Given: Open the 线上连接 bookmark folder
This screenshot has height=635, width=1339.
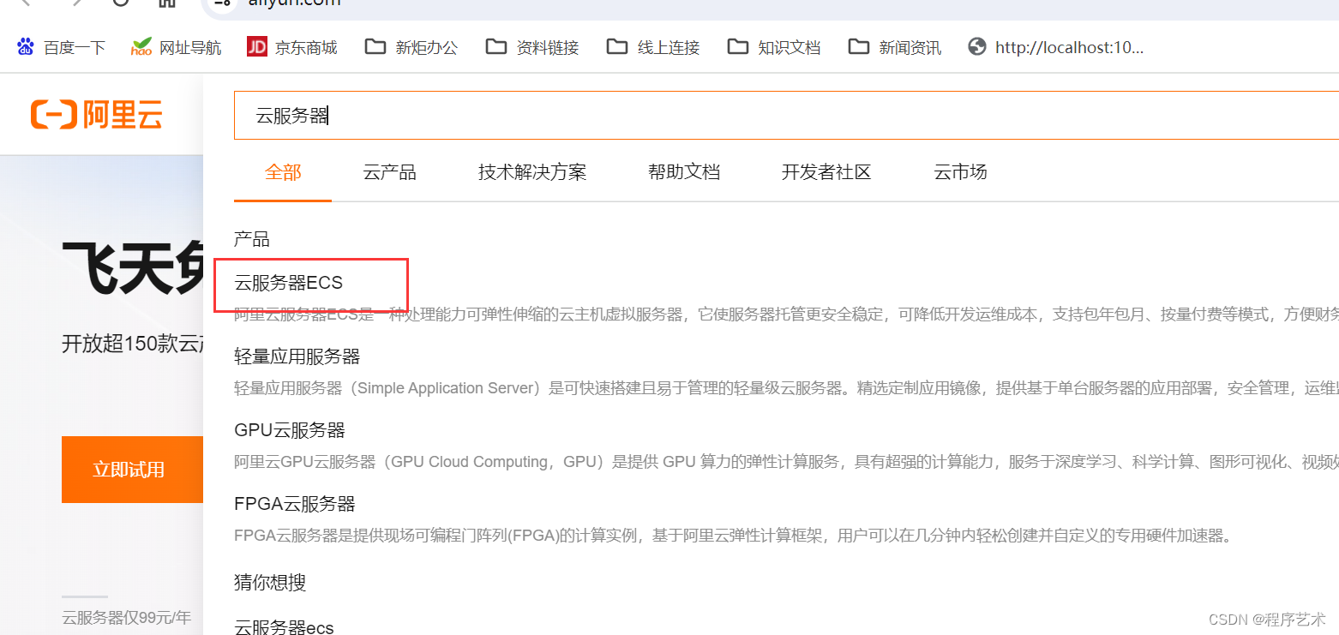Looking at the screenshot, I should pyautogui.click(x=653, y=47).
